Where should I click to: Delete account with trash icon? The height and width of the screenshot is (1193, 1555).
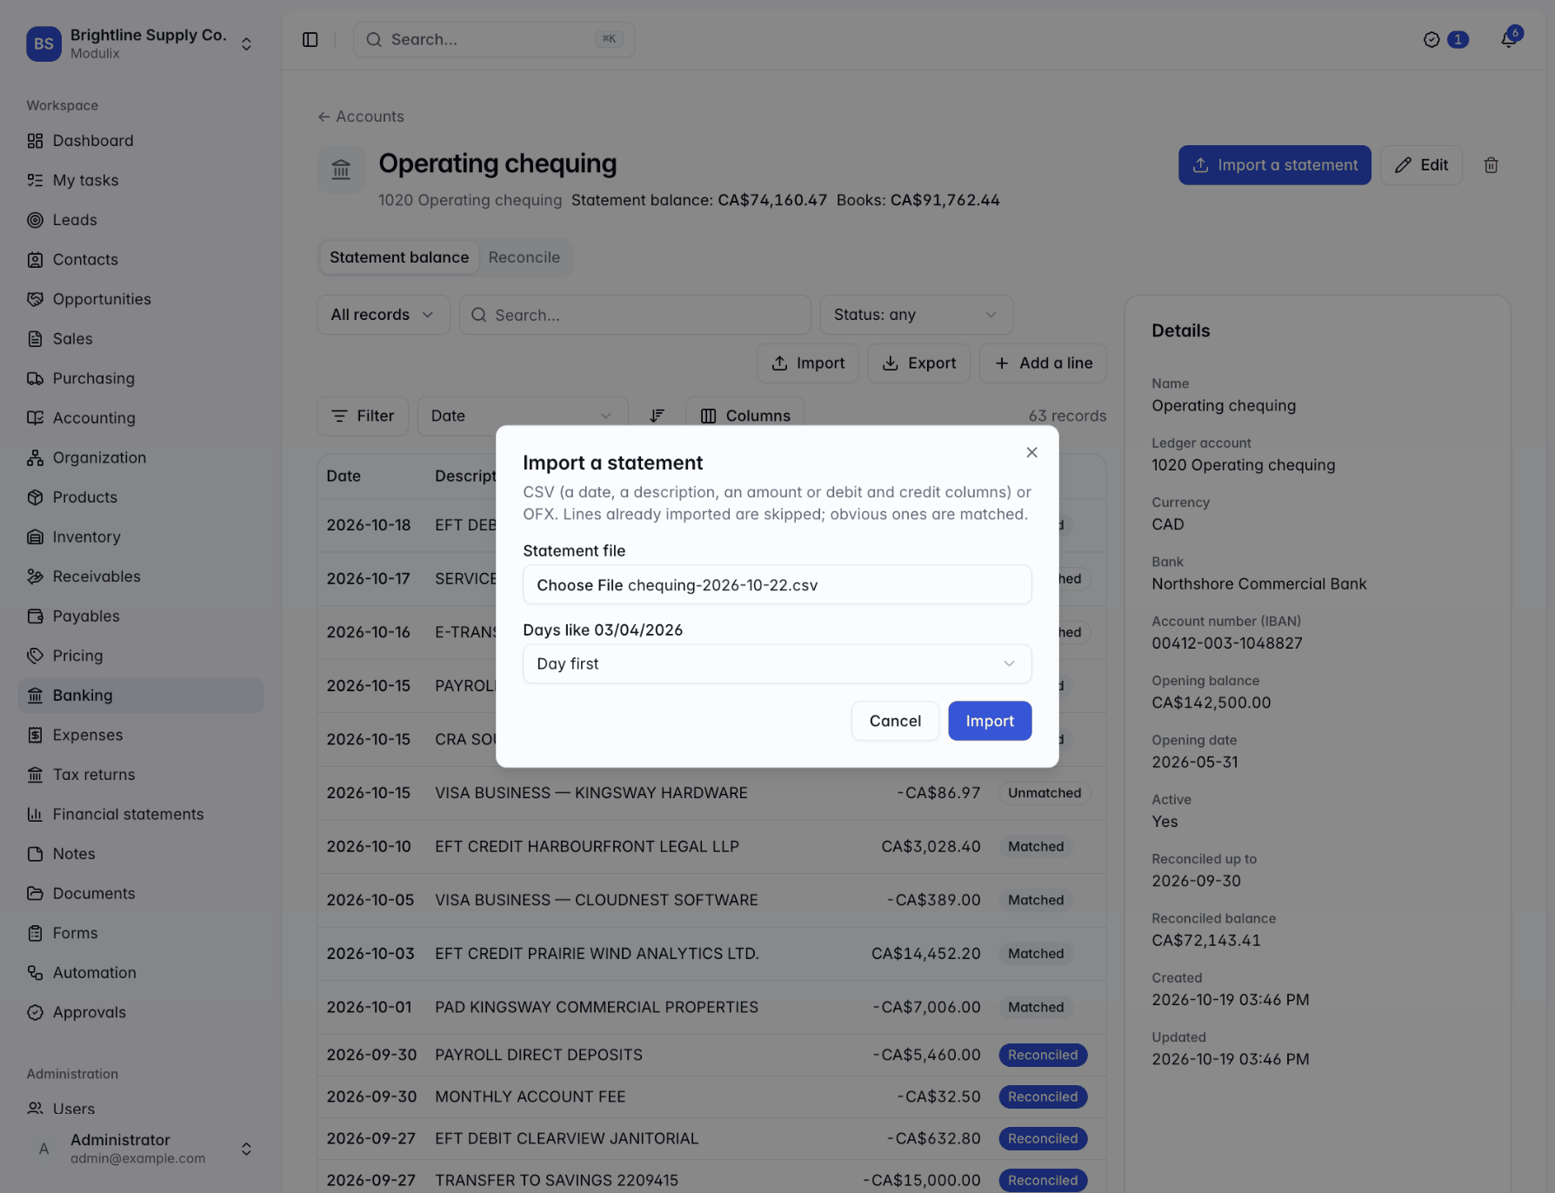[1491, 165]
